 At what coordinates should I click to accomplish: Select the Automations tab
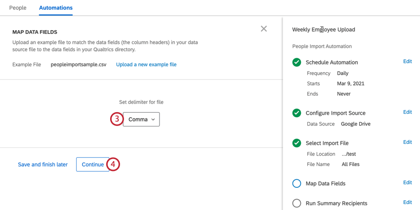56,8
